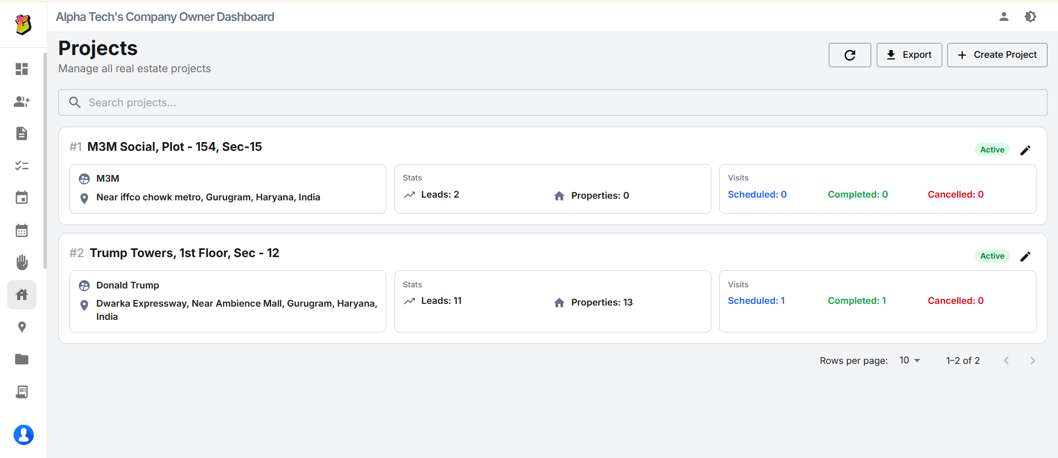Click the #2 project number

(77, 253)
